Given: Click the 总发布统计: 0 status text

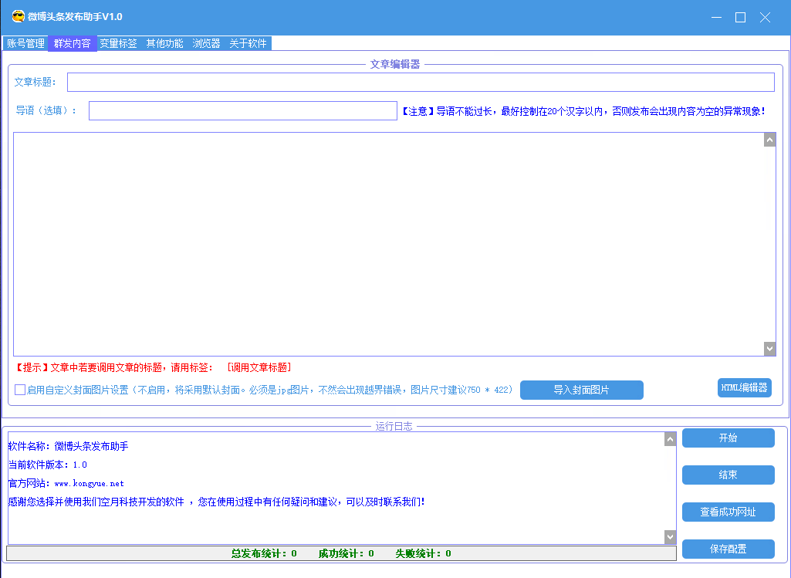Looking at the screenshot, I should pyautogui.click(x=264, y=554).
